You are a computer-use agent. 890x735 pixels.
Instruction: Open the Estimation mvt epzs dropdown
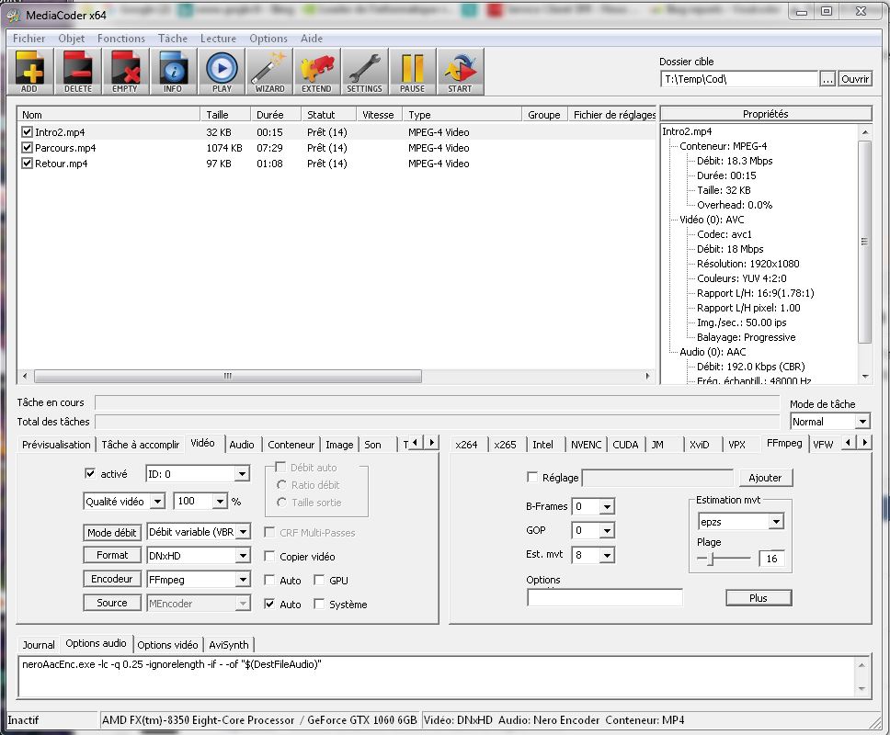pos(776,522)
